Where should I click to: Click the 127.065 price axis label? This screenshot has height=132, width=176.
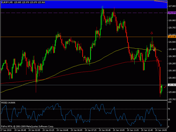click(x=172, y=6)
